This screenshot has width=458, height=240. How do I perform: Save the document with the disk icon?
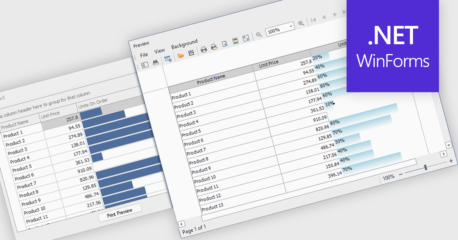tap(191, 52)
